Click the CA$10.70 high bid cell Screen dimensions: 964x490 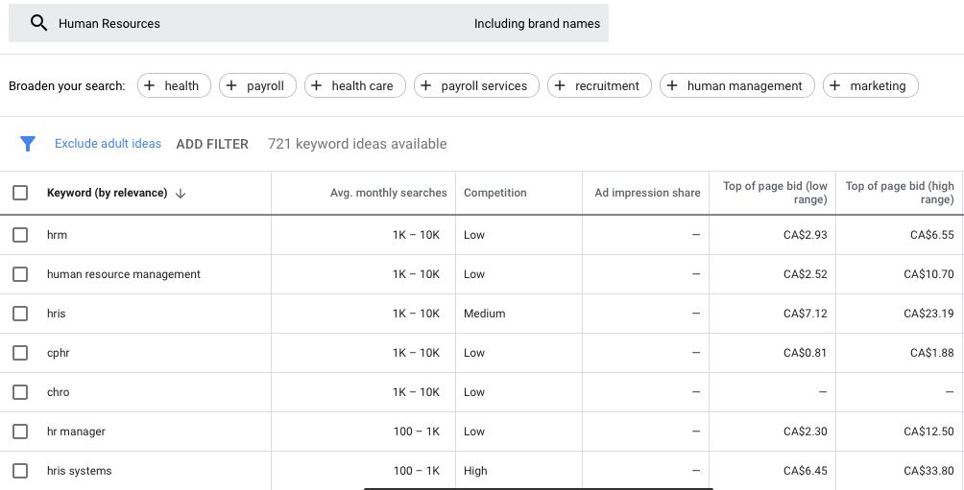point(928,274)
